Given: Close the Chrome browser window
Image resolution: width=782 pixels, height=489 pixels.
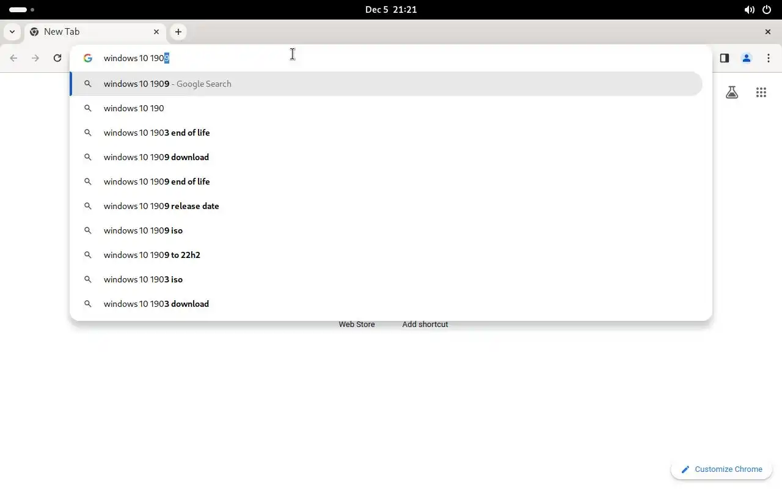Looking at the screenshot, I should (x=768, y=32).
